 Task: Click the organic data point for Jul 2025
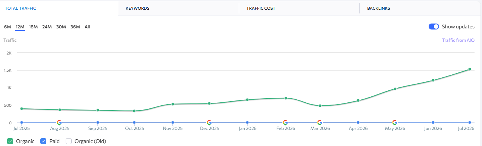pyautogui.click(x=22, y=109)
